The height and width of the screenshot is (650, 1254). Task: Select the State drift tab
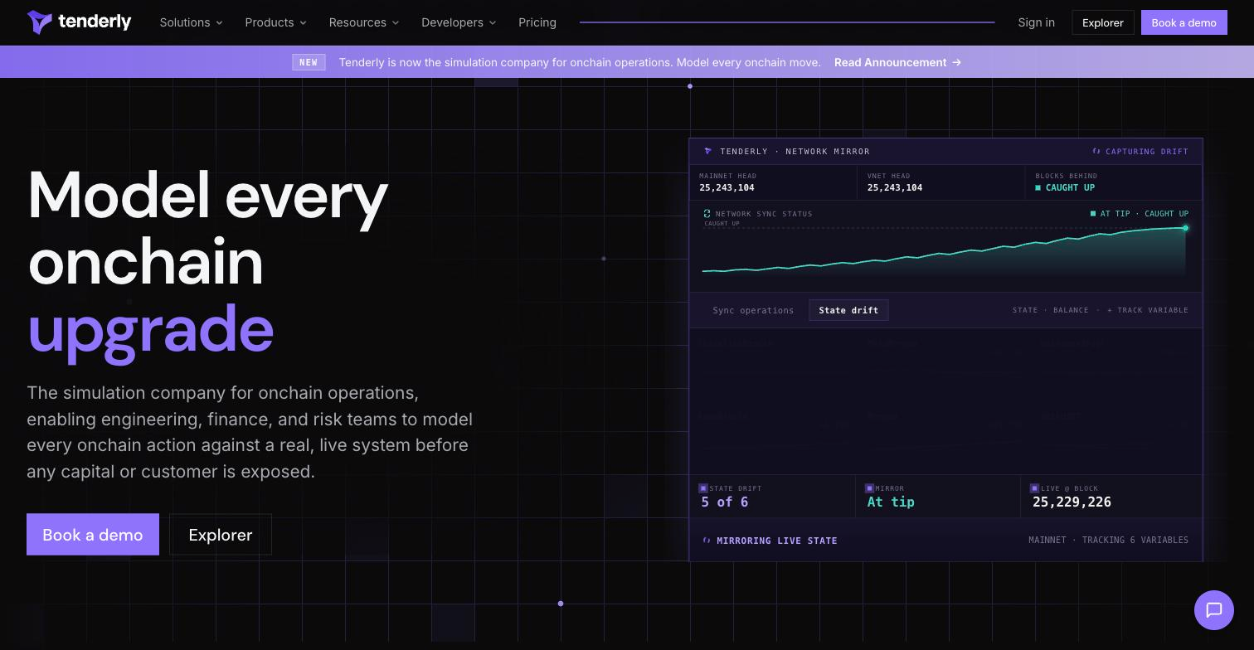848,310
